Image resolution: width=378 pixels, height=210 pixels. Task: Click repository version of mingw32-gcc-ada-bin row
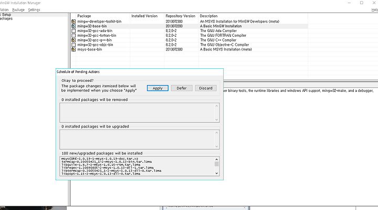tap(171, 31)
